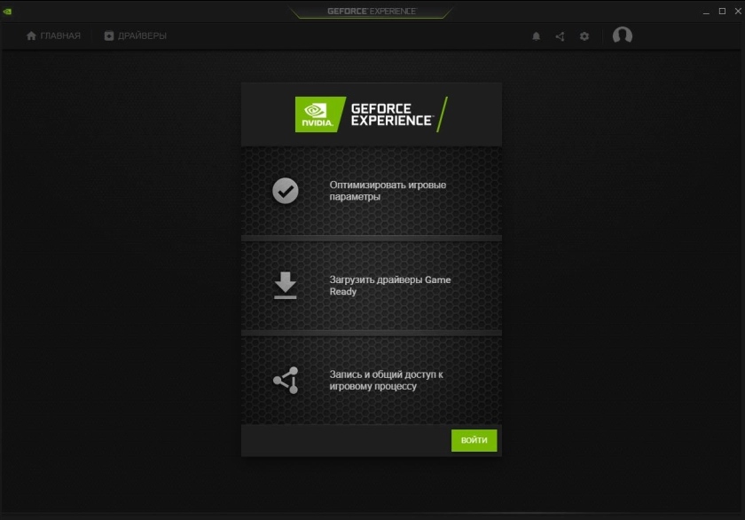Screen dimensions: 745x520
Task: Click the round checkmark optimize icon
Action: coord(285,191)
